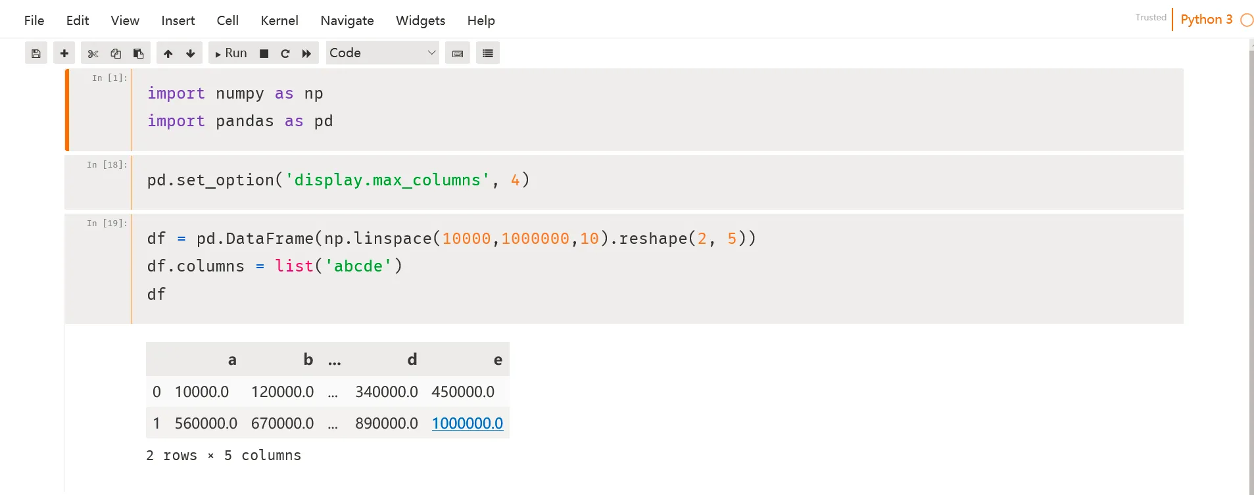Screen dimensions: 1254x495
Task: Click the Run button
Action: [x=231, y=53]
